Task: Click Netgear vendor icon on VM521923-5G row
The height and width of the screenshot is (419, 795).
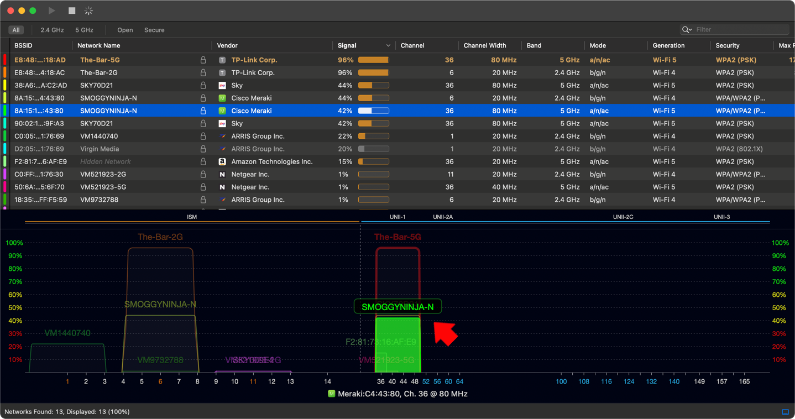Action: [222, 187]
